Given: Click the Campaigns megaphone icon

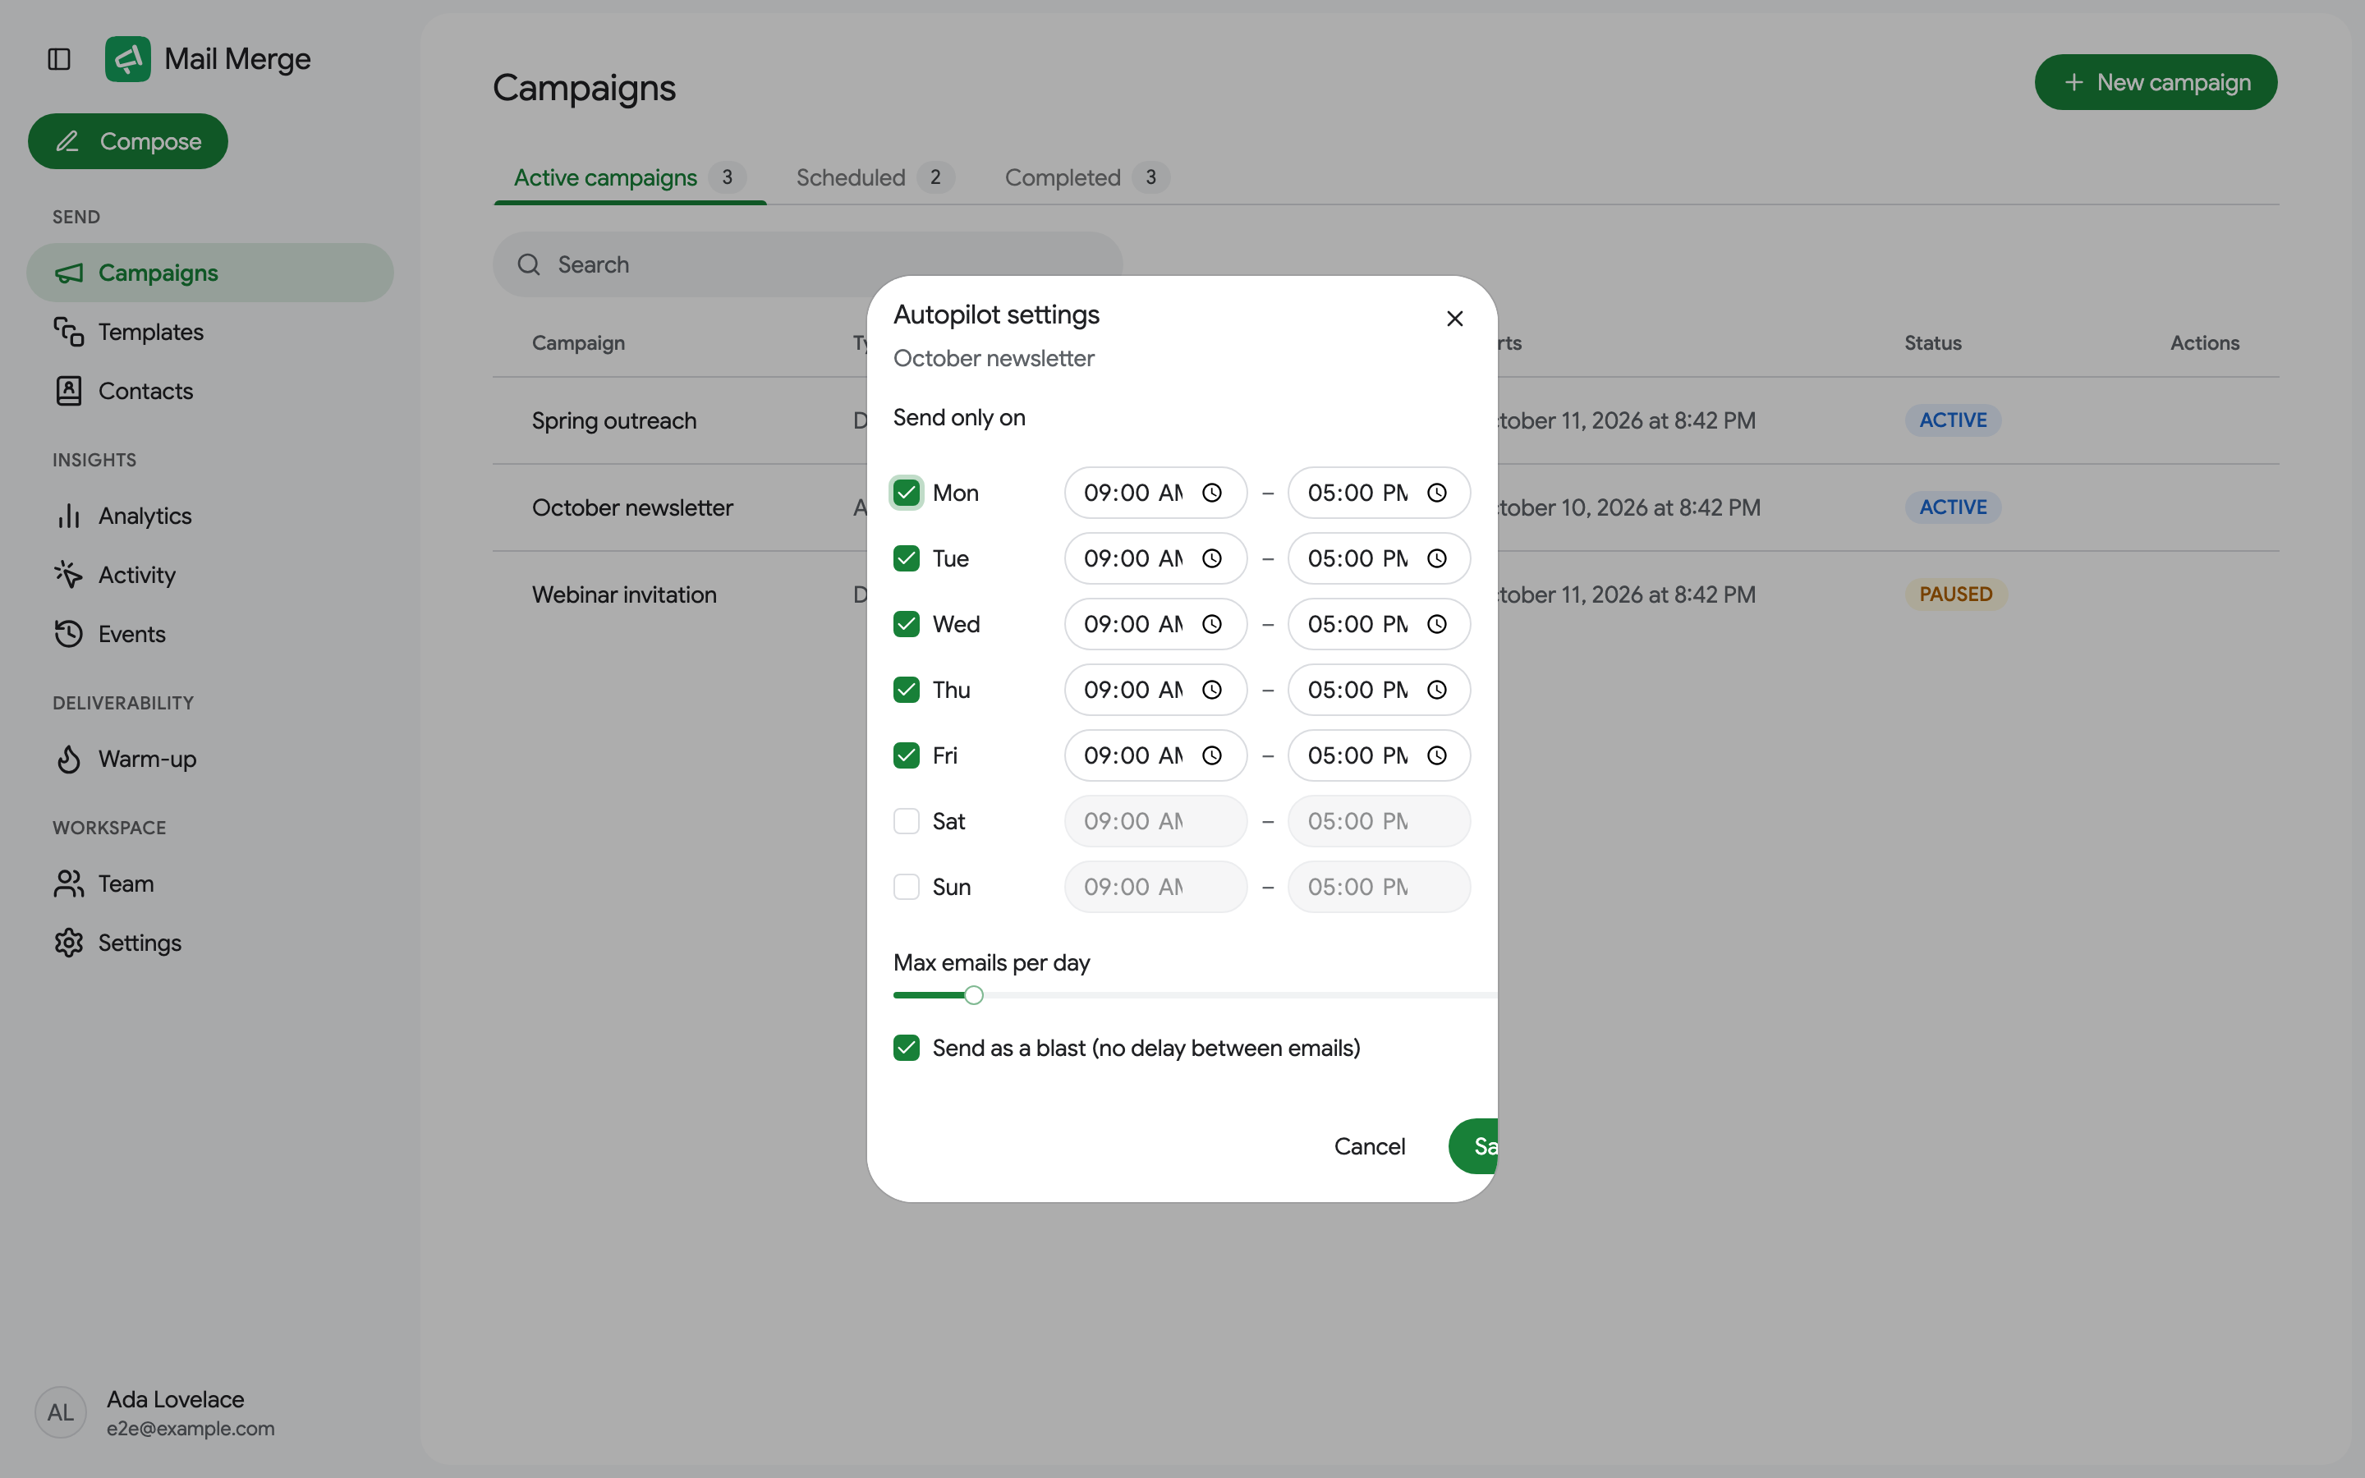Looking at the screenshot, I should coord(68,273).
